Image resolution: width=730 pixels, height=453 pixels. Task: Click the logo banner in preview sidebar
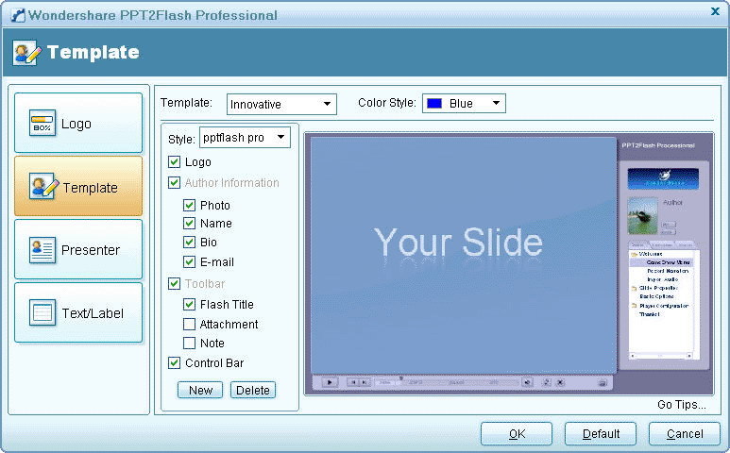coord(663,178)
